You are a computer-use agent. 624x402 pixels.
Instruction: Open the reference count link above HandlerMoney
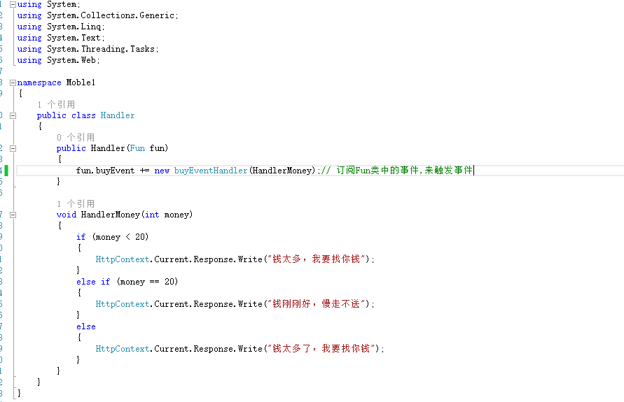tap(76, 203)
